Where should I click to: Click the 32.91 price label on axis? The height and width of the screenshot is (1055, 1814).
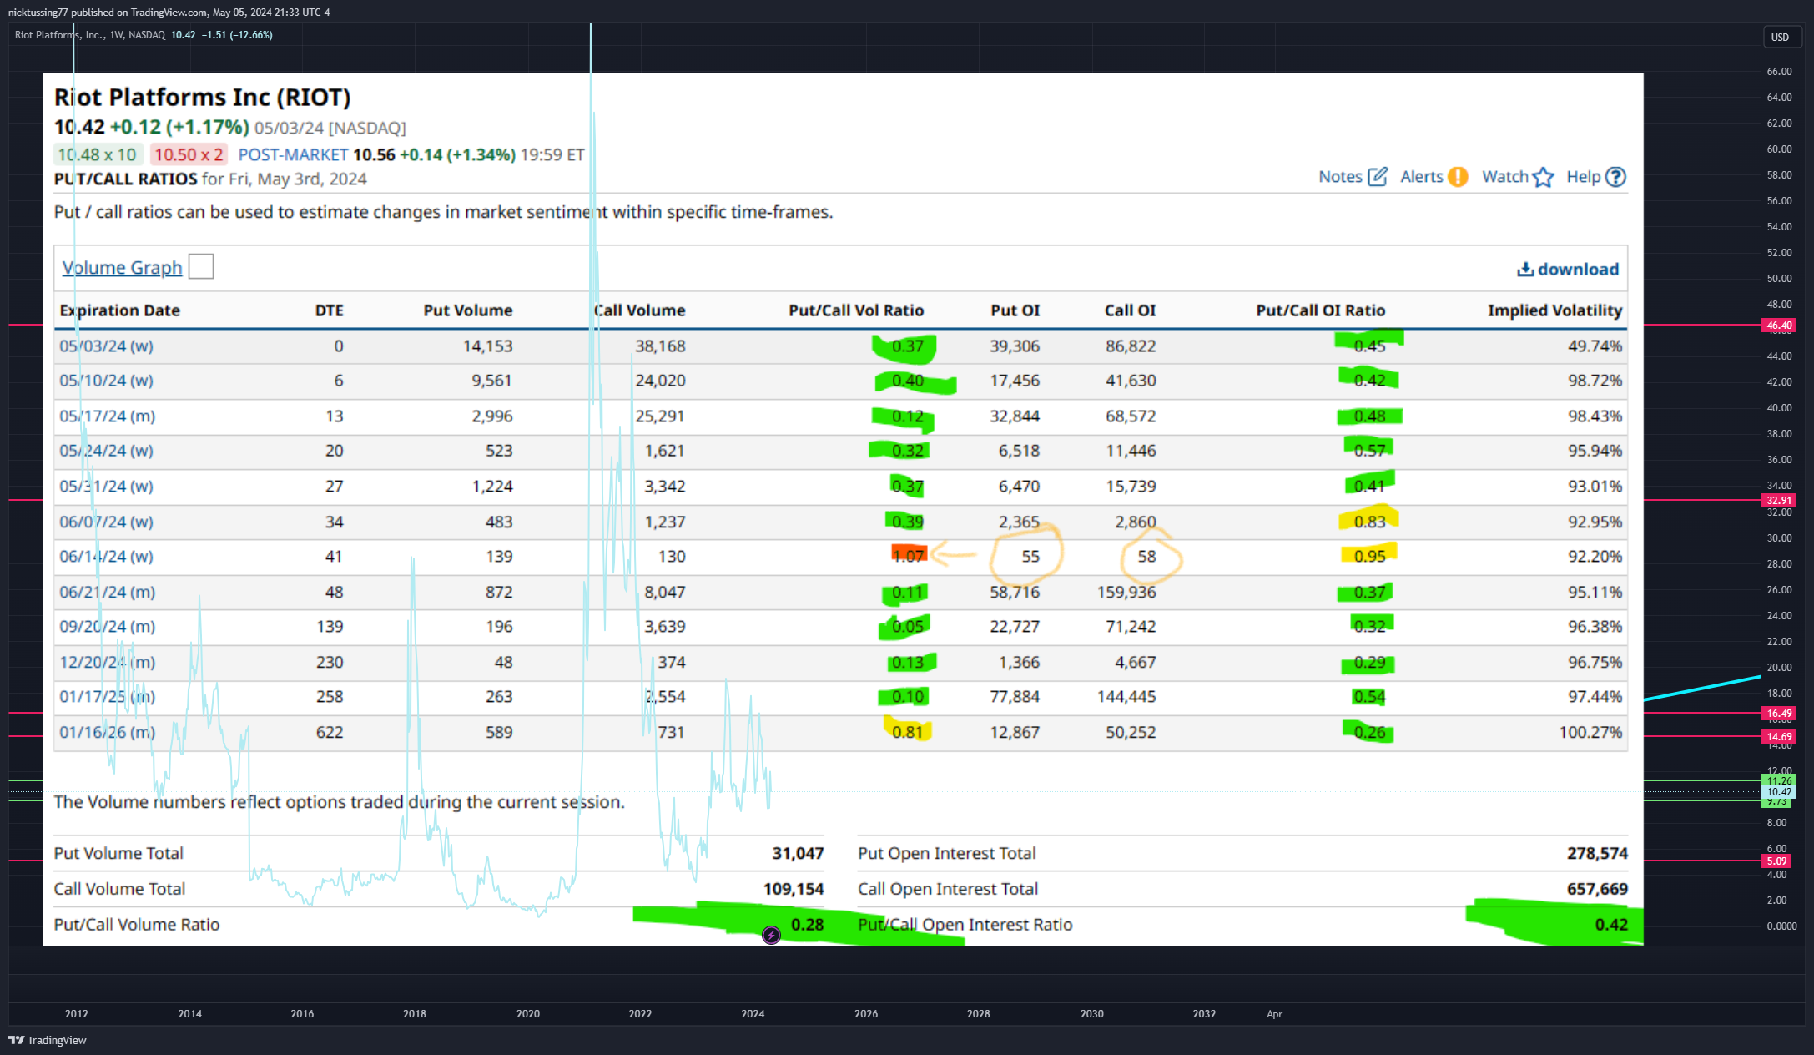coord(1779,501)
